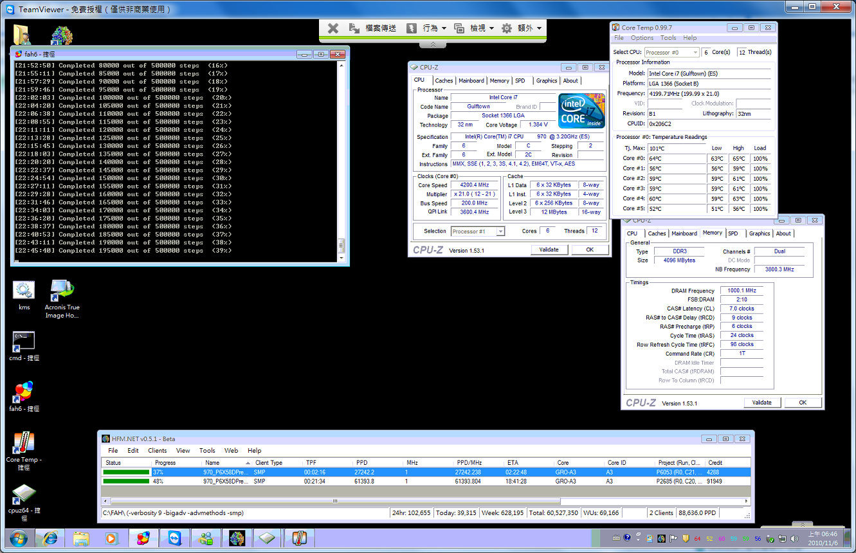The image size is (856, 553).
Task: Activate the TeamViewer taskbar button
Action: pos(175,538)
